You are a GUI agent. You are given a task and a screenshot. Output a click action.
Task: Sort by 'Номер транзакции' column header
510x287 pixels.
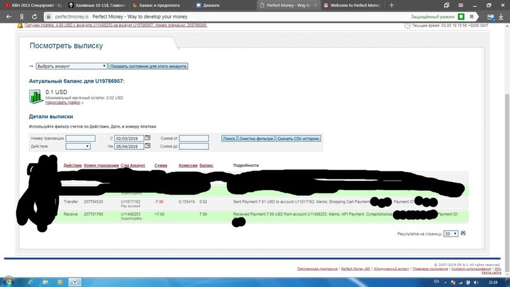pos(101,165)
